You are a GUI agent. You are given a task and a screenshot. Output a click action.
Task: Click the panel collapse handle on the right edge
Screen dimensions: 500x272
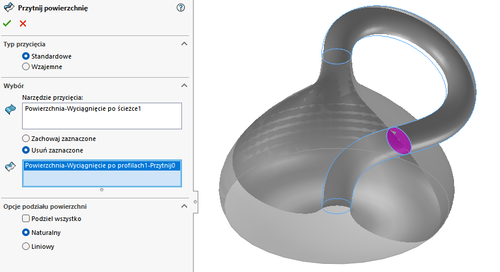195,201
